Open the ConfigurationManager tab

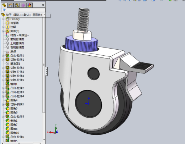tap(17, 5)
